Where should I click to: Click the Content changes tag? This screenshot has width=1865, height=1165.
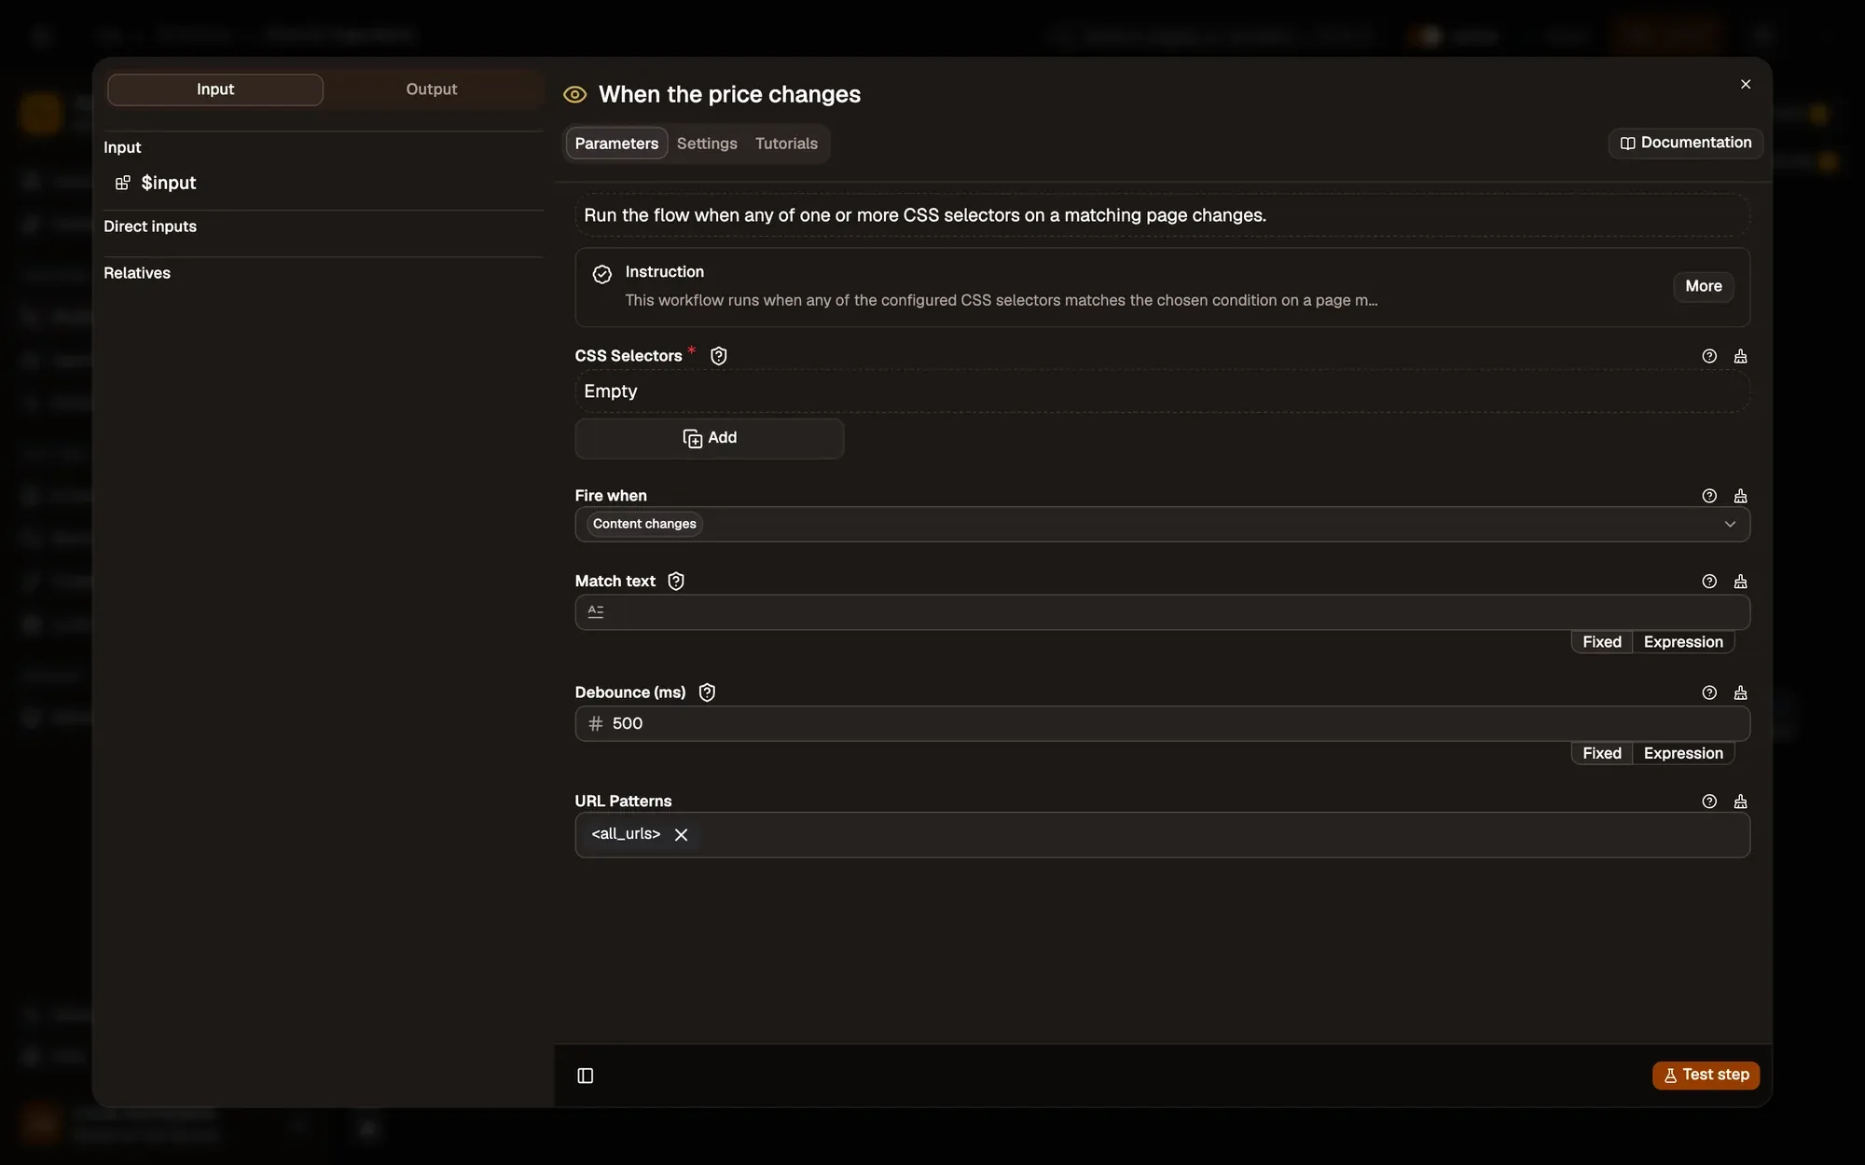pos(644,524)
